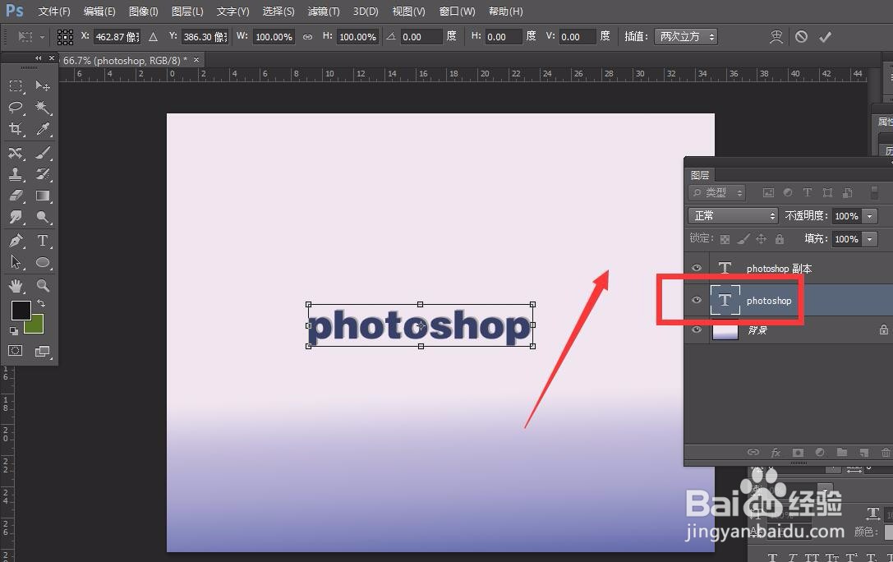
Task: Switch to warp mode icon
Action: click(x=776, y=37)
